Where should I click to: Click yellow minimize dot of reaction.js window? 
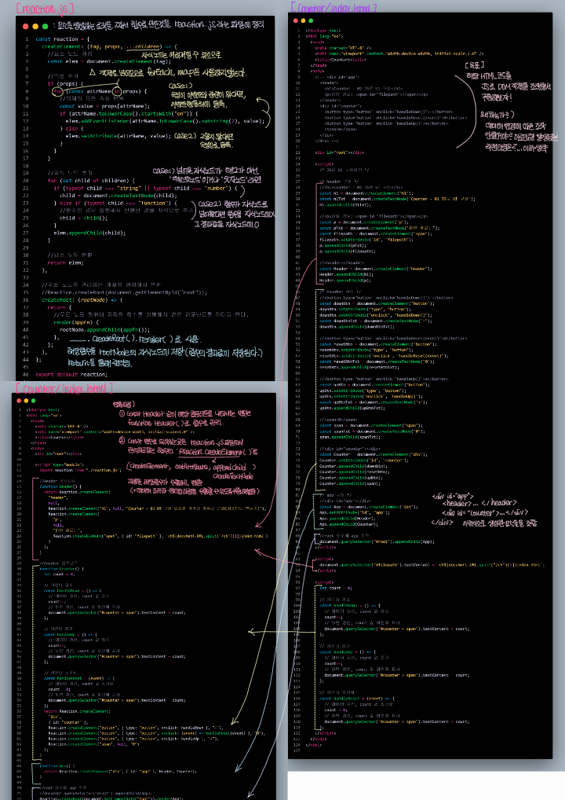pos(35,26)
